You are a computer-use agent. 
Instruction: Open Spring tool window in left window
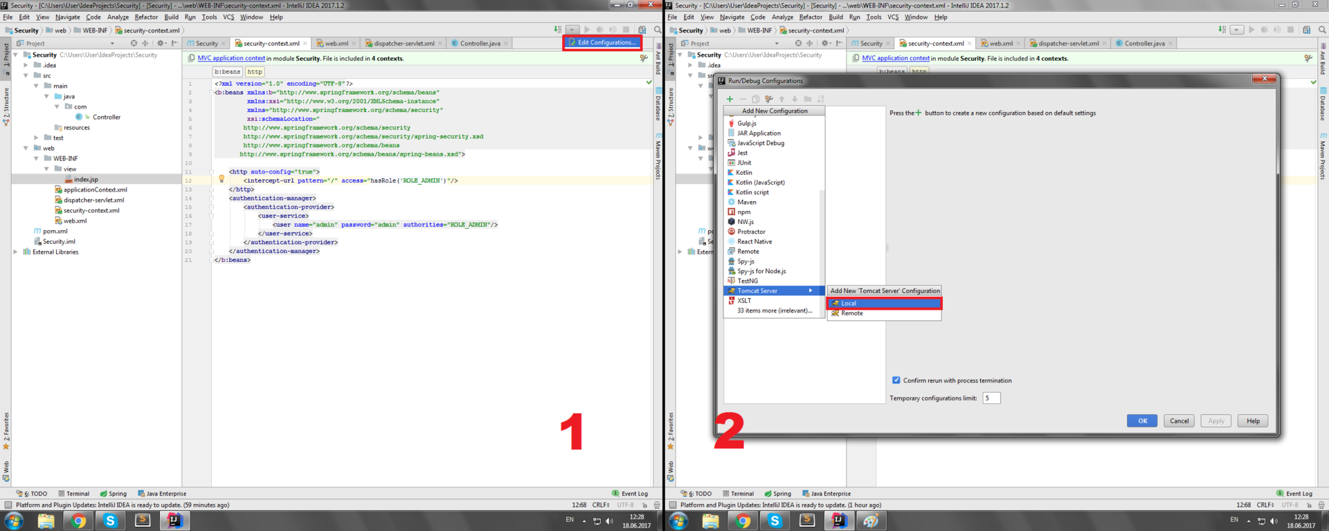[114, 494]
